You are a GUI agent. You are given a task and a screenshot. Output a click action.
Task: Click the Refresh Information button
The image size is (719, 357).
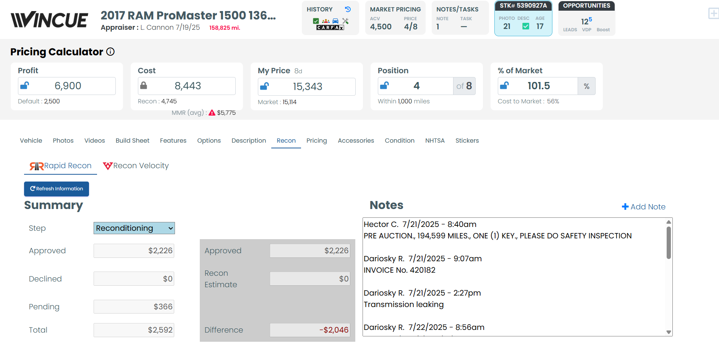click(x=57, y=189)
